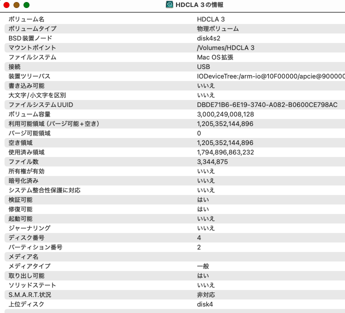
Task: Select the パージ可能領域 value 0
Action: (199, 133)
